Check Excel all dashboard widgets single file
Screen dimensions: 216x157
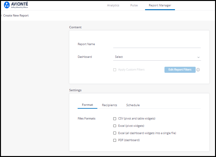pyautogui.click(x=115, y=133)
